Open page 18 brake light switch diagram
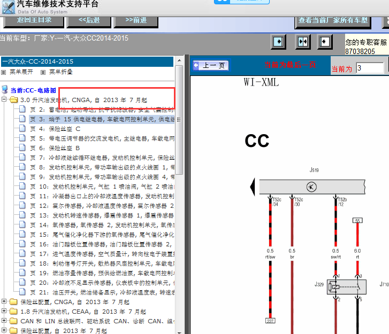The height and width of the screenshot is (334, 389). click(102, 263)
